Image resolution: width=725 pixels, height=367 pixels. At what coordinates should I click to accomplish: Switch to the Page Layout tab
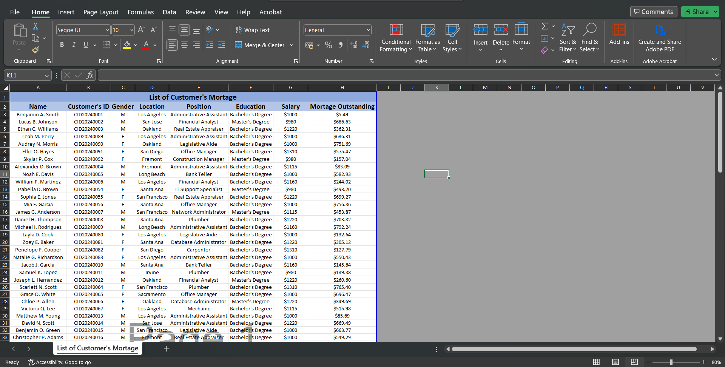(101, 12)
